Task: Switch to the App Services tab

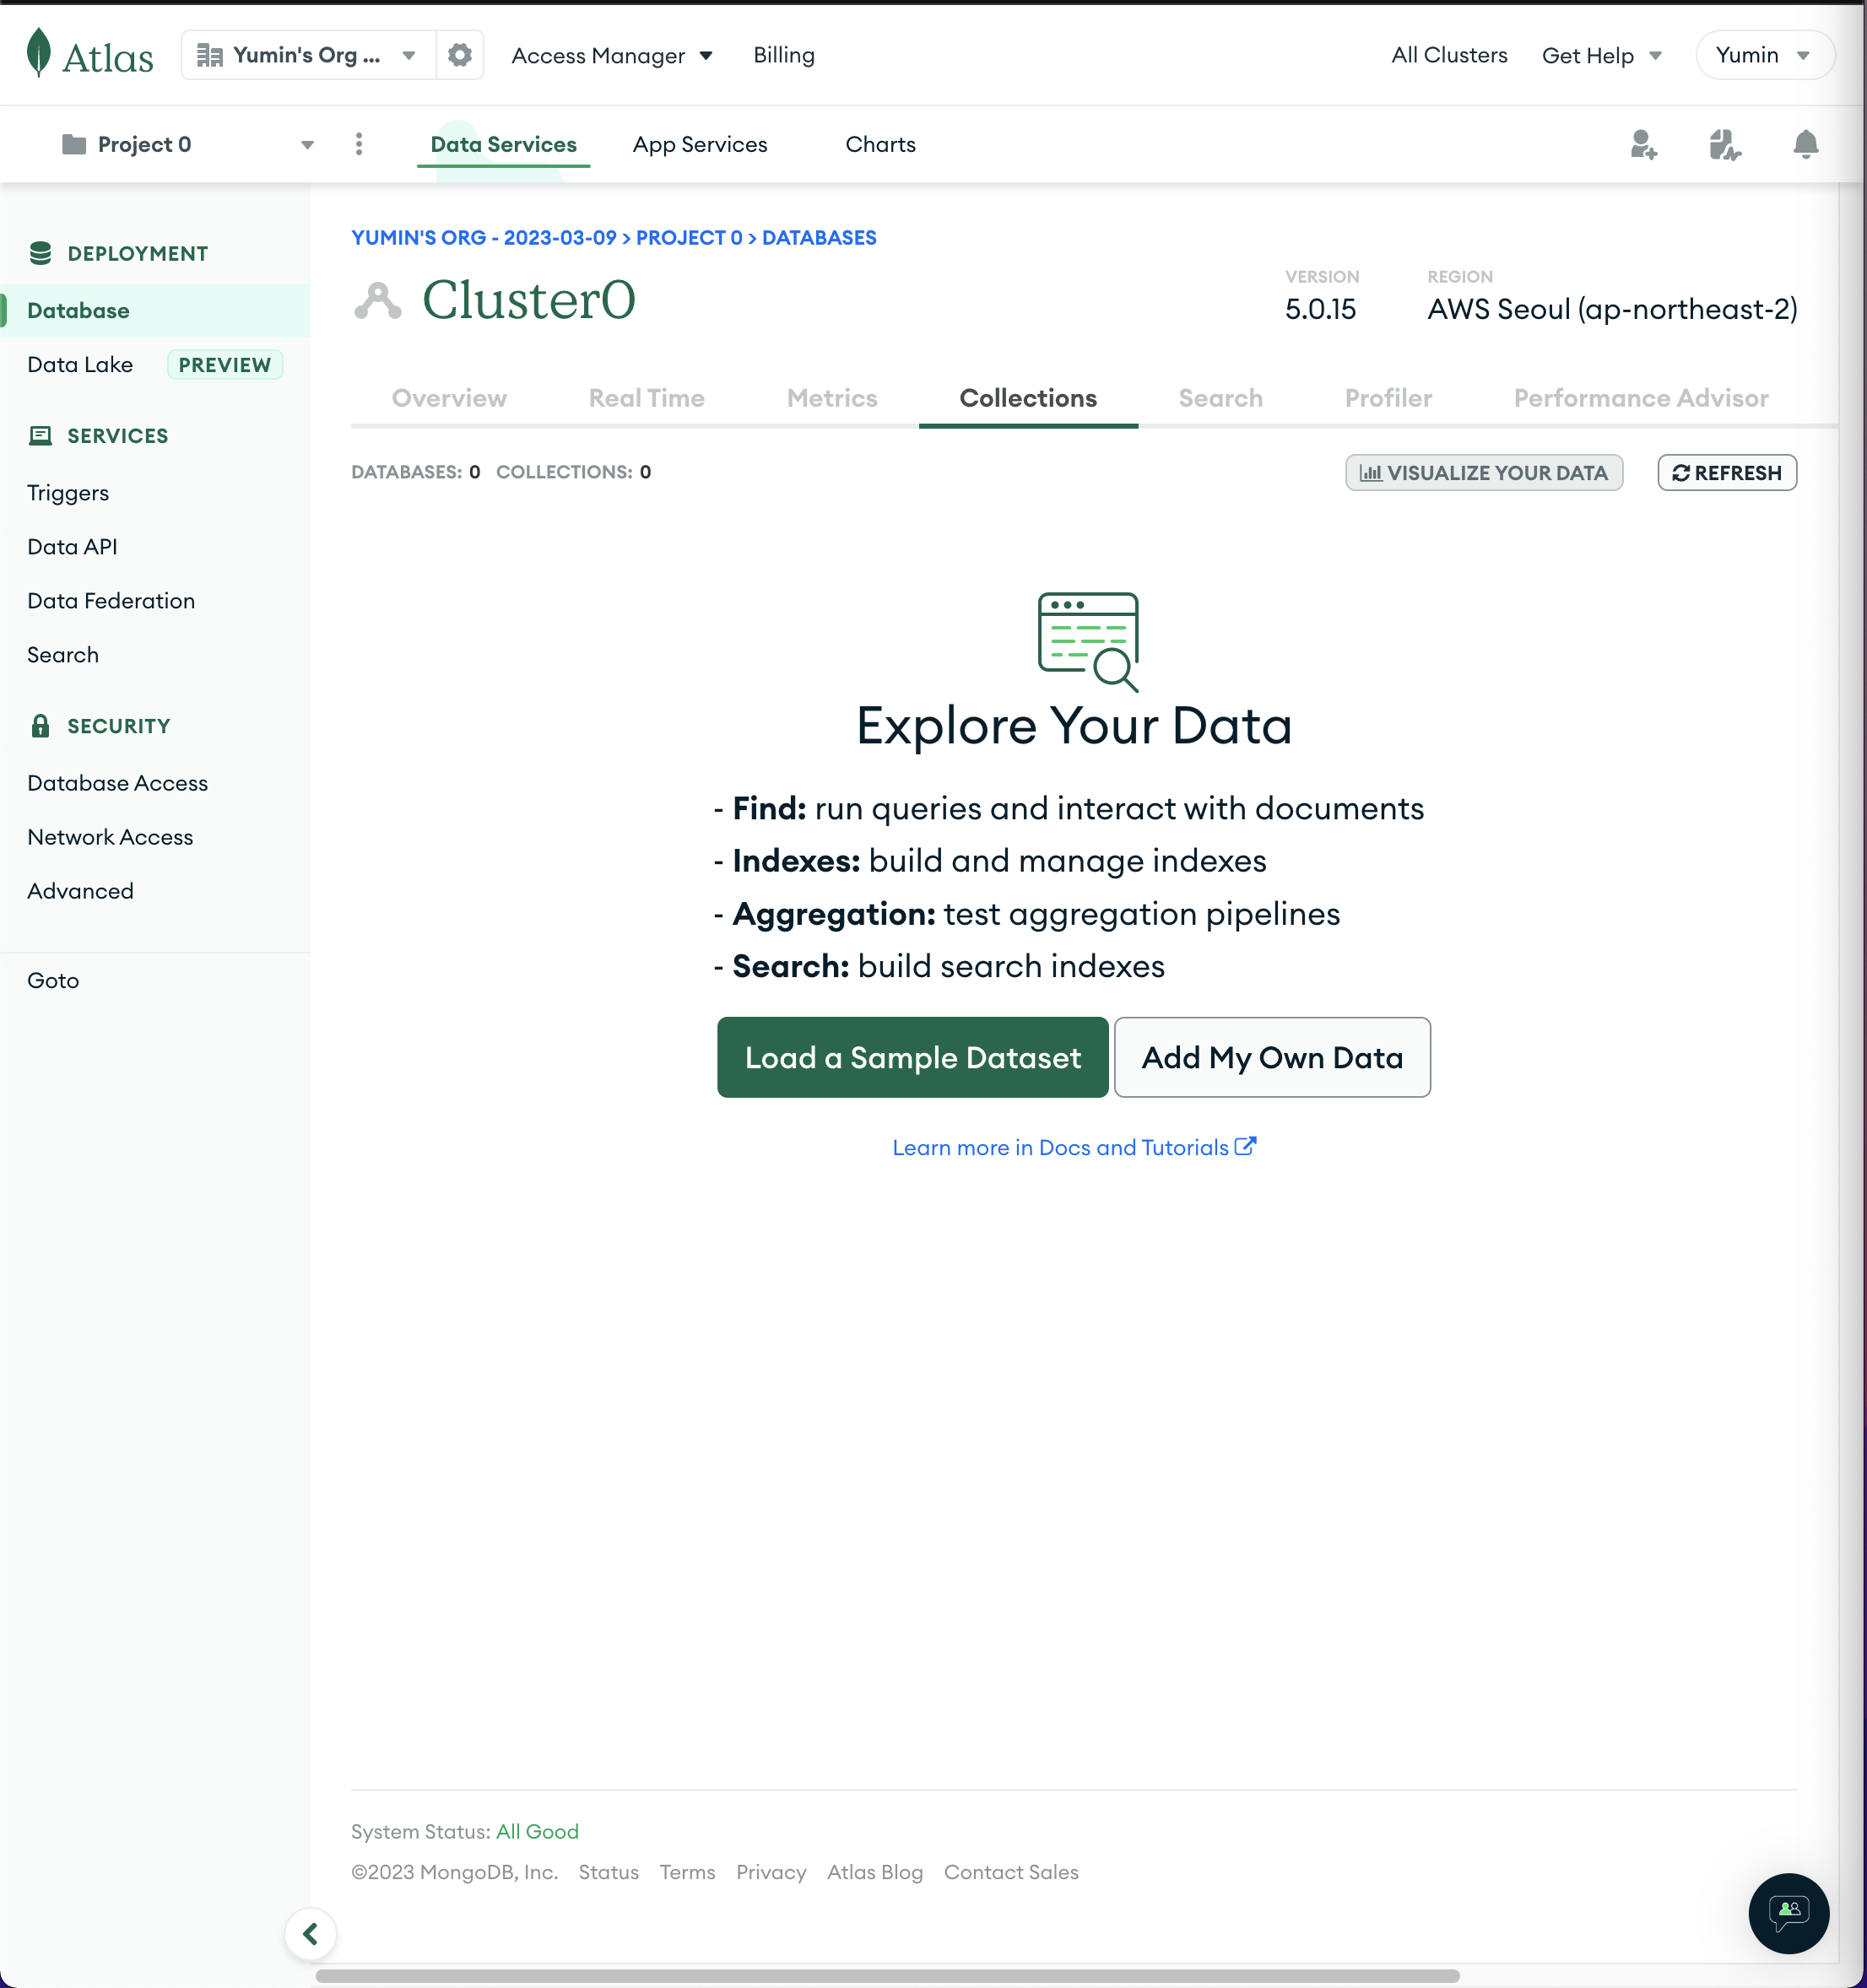Action: tap(701, 144)
